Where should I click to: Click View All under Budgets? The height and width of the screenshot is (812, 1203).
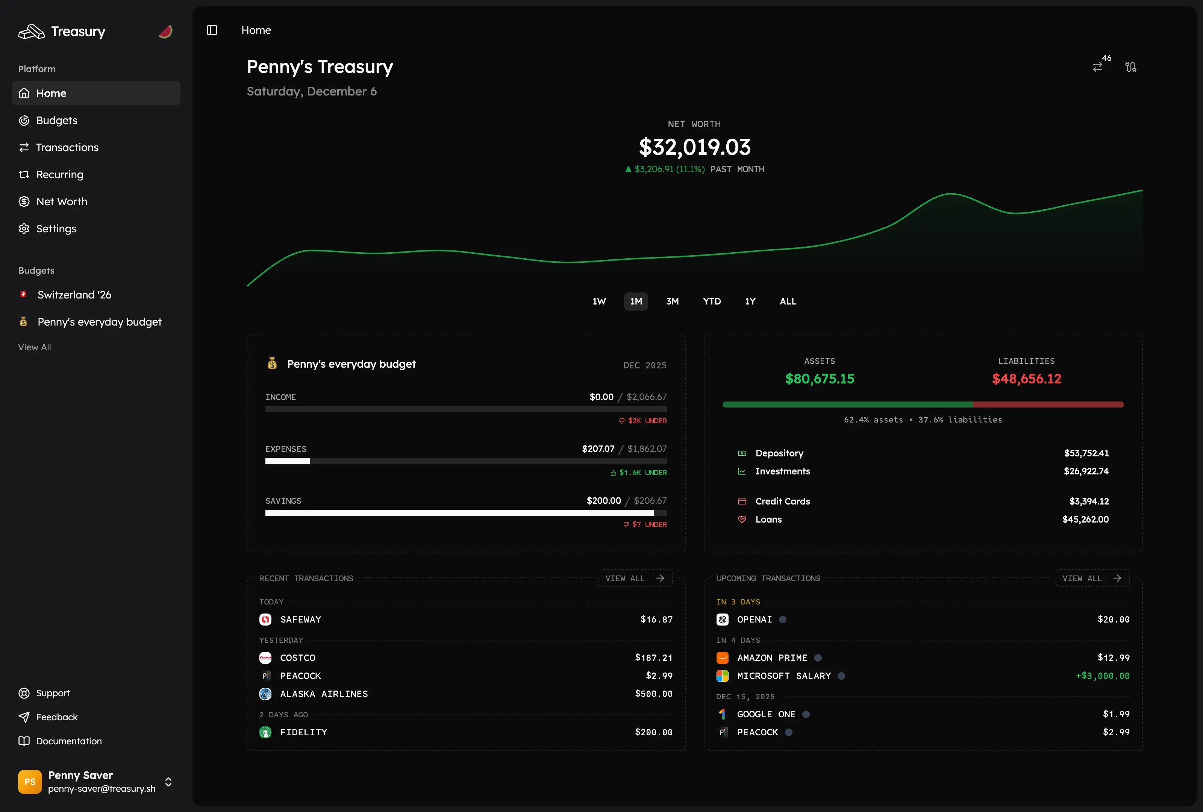click(34, 347)
